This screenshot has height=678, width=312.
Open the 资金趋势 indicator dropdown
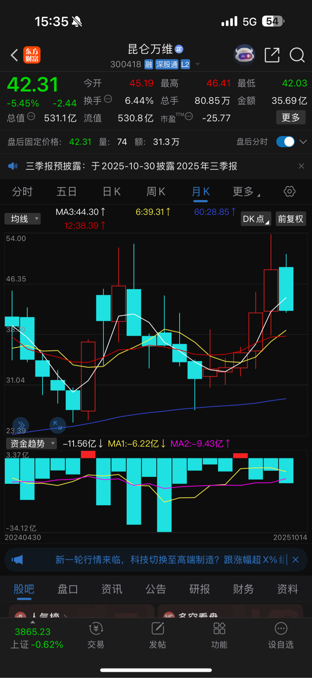(x=31, y=443)
